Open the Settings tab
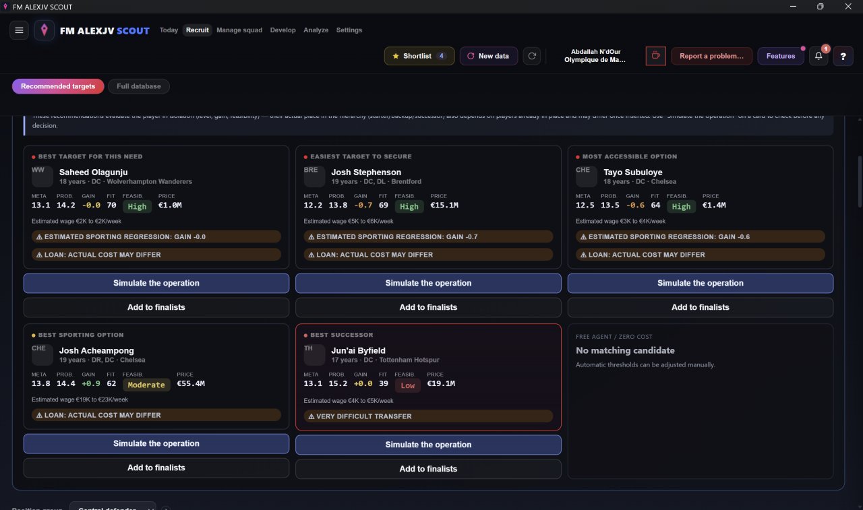 (349, 30)
